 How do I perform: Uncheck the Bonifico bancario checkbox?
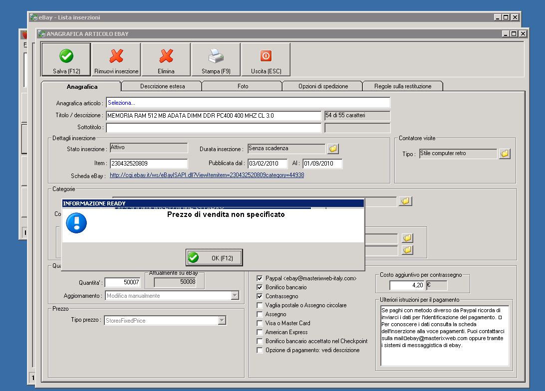tap(260, 287)
